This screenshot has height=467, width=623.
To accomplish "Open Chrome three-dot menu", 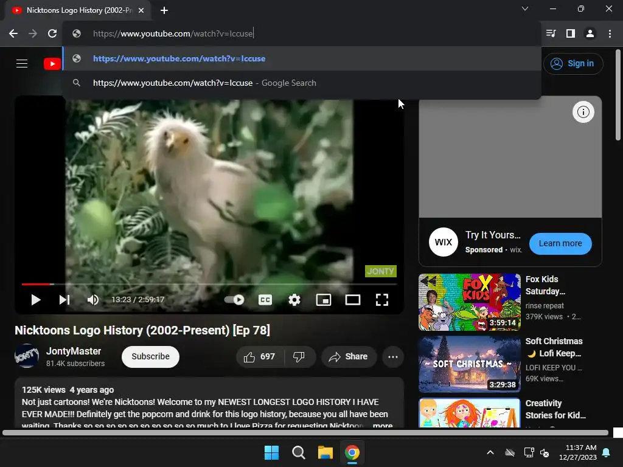I will click(x=610, y=33).
